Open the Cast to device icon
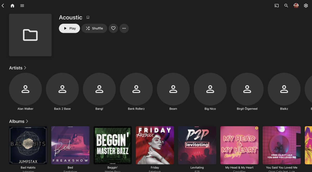The image size is (312, 172). click(276, 5)
